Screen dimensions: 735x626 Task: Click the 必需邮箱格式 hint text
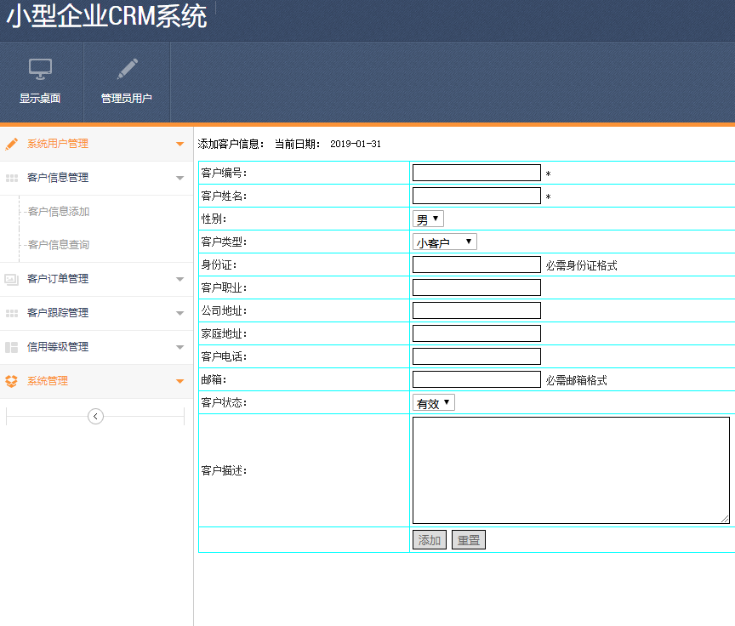[x=576, y=380]
